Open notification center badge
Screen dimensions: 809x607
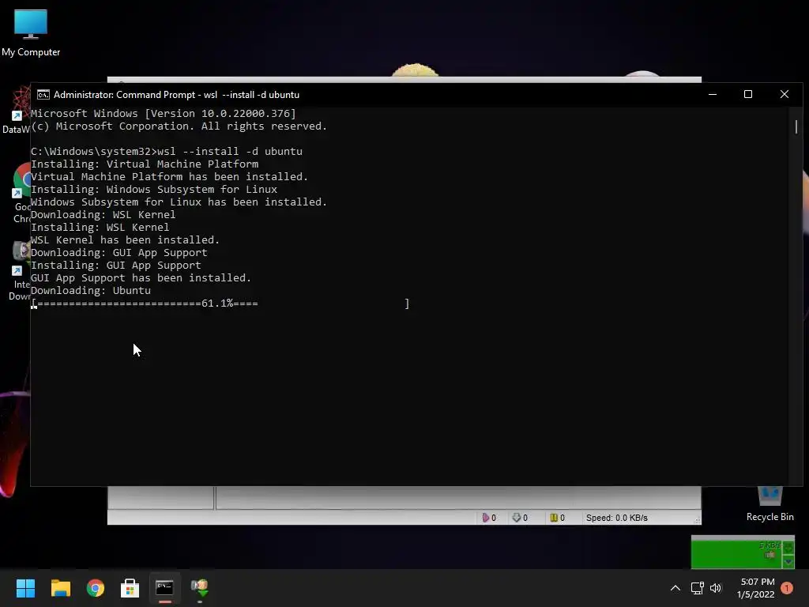tap(787, 588)
